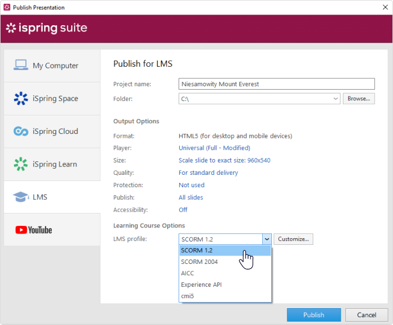Choose SCORM 2004 from the list
This screenshot has height=325, width=393.
225,262
